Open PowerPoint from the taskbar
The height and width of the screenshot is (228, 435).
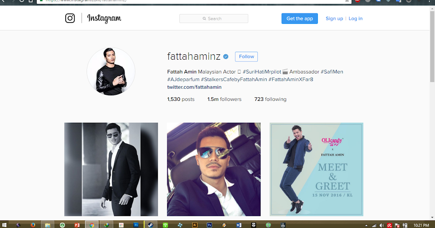point(77,225)
